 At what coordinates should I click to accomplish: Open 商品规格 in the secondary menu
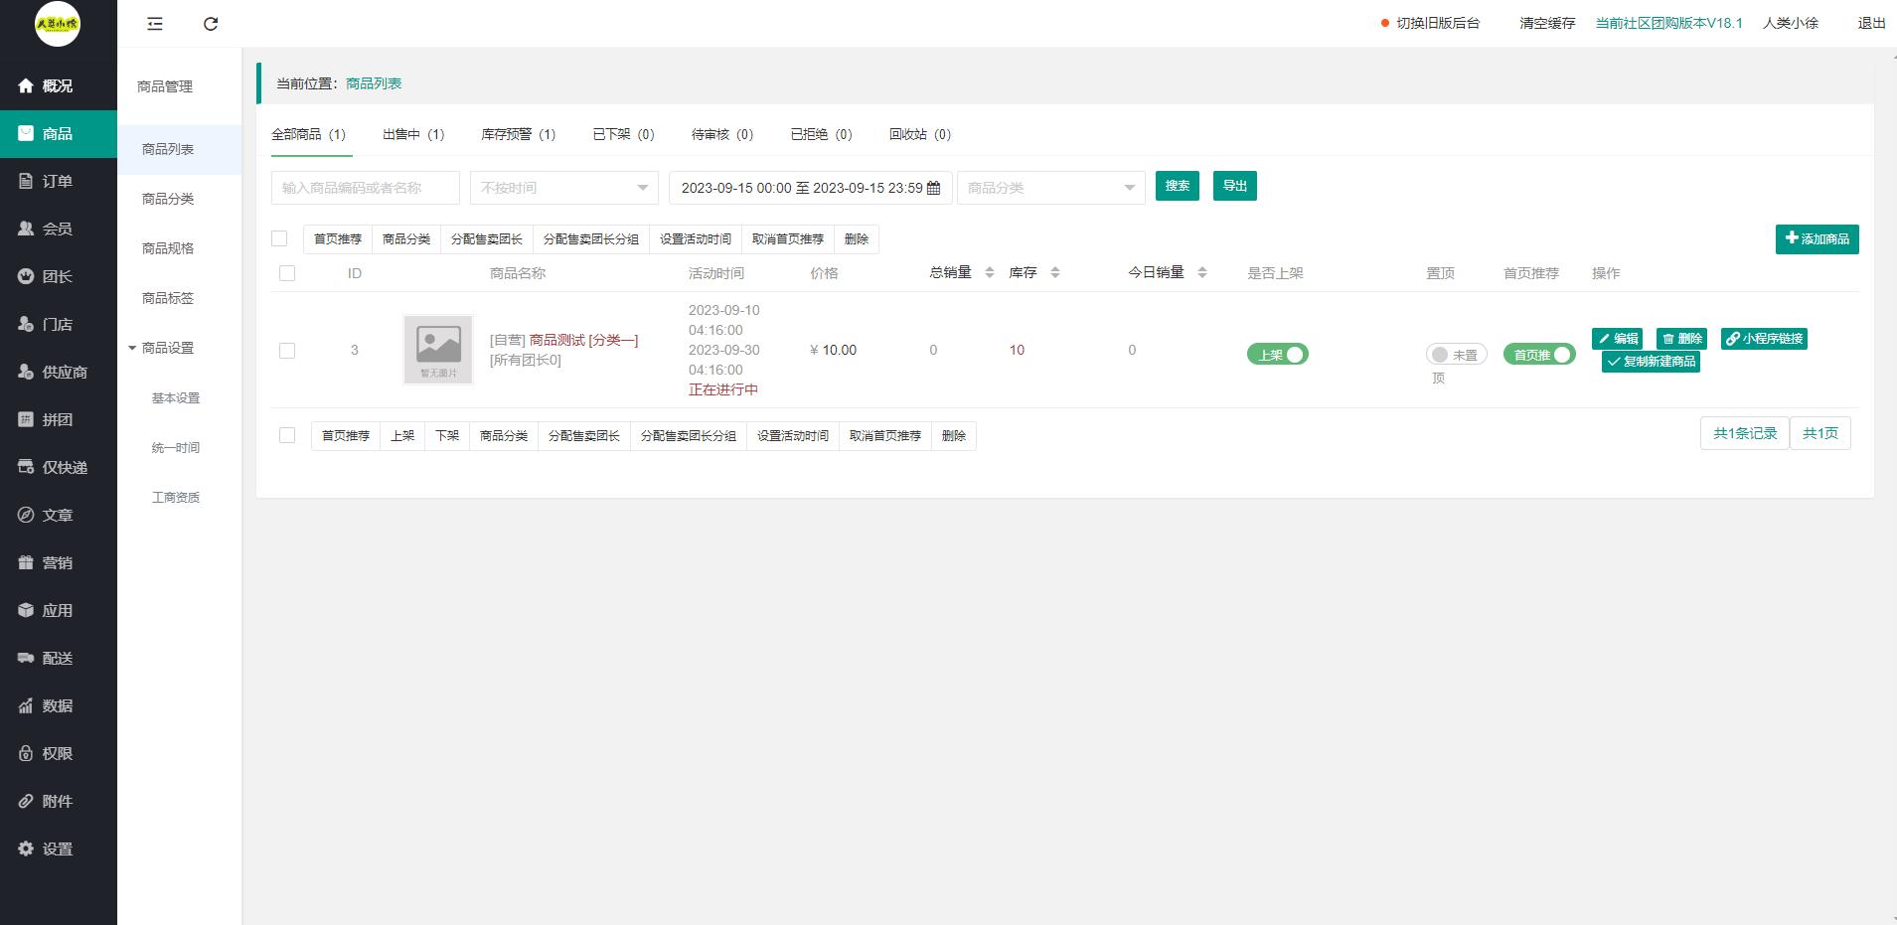click(x=168, y=248)
